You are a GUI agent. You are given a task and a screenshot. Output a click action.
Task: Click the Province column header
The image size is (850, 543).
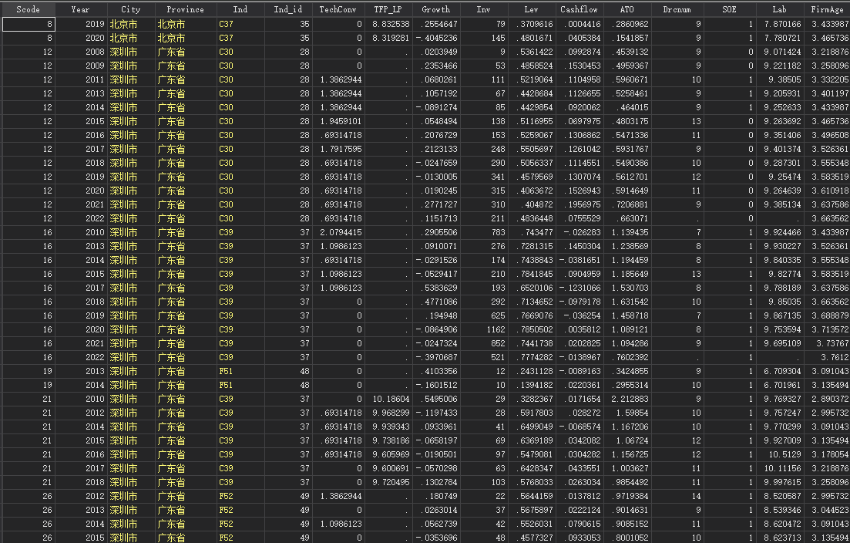click(x=186, y=9)
